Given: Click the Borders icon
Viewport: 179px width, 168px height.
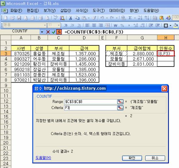Looking at the screenshot, I should tap(166, 25).
